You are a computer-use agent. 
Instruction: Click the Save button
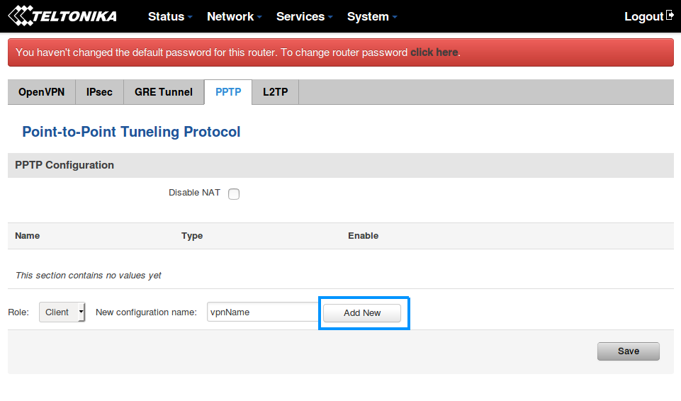628,351
